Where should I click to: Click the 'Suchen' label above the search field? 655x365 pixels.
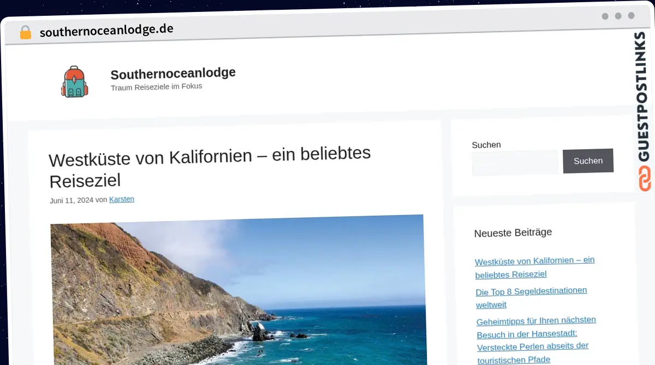[486, 145]
